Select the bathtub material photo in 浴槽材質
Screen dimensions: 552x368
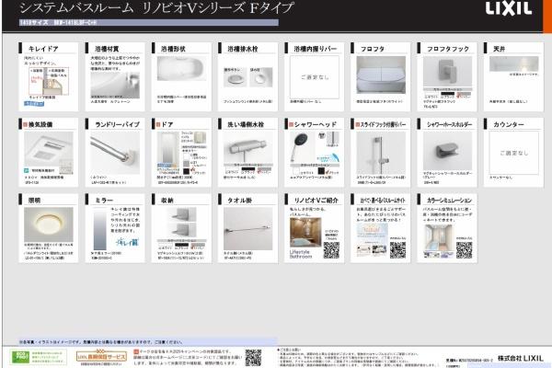(x=115, y=85)
